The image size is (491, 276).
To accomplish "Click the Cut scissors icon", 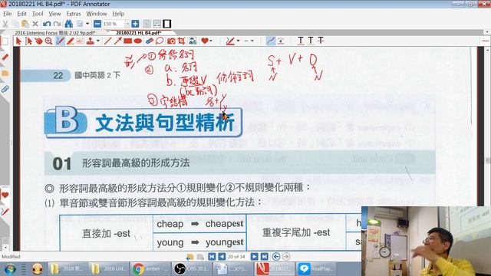I will tap(5, 24).
